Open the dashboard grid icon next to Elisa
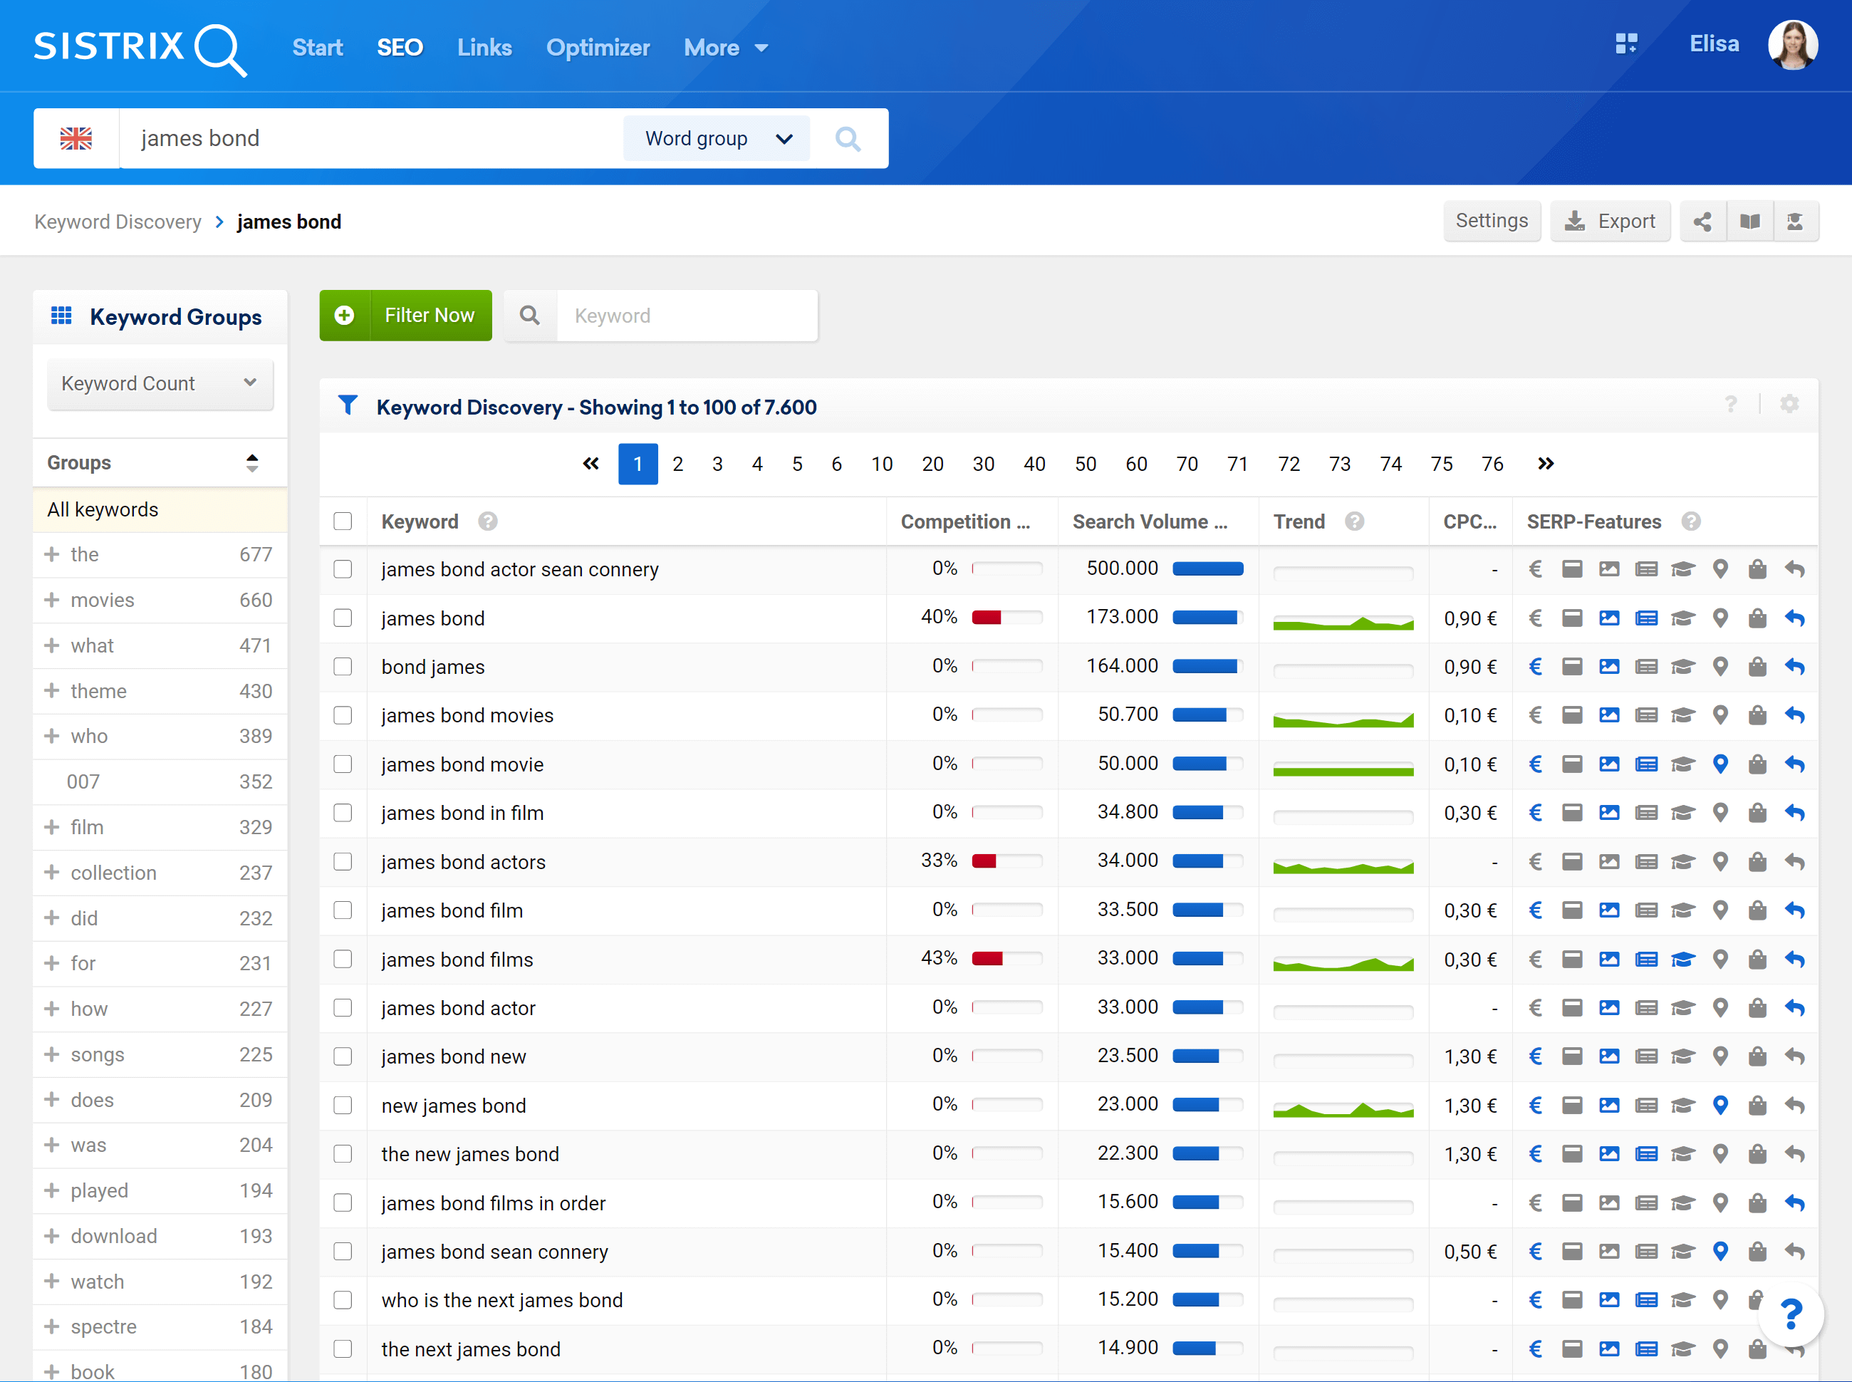Screen dimensions: 1852x1382 (1626, 43)
